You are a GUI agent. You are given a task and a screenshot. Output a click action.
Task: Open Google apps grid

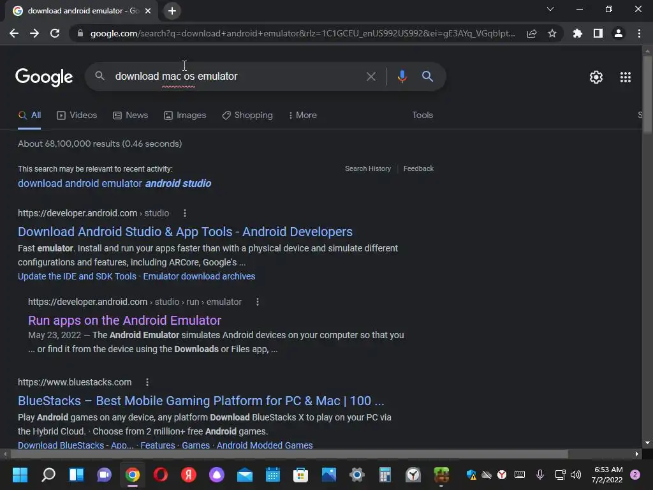[x=626, y=77]
